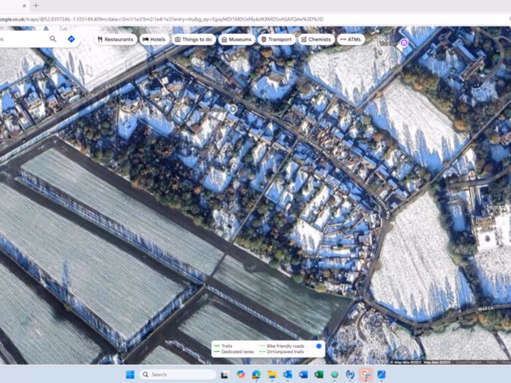
Task: Open File Explorer from the taskbar
Action: tap(272, 375)
